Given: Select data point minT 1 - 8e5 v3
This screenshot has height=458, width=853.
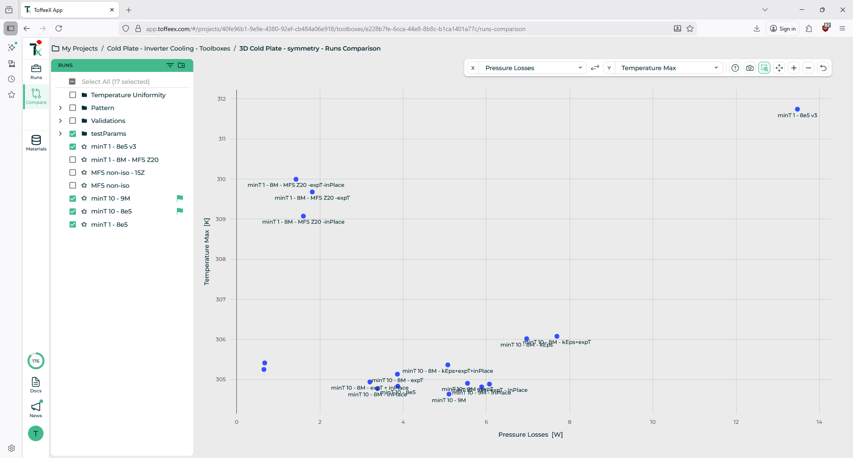Looking at the screenshot, I should point(797,109).
